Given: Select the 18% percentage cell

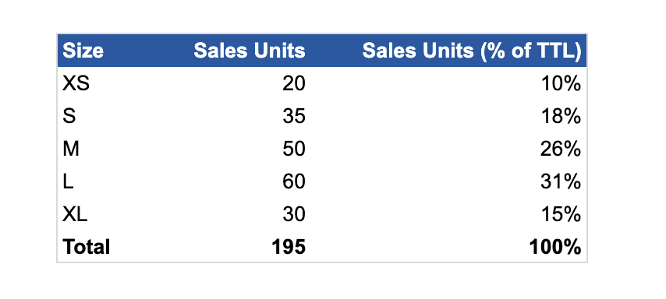Looking at the screenshot, I should 561,116.
